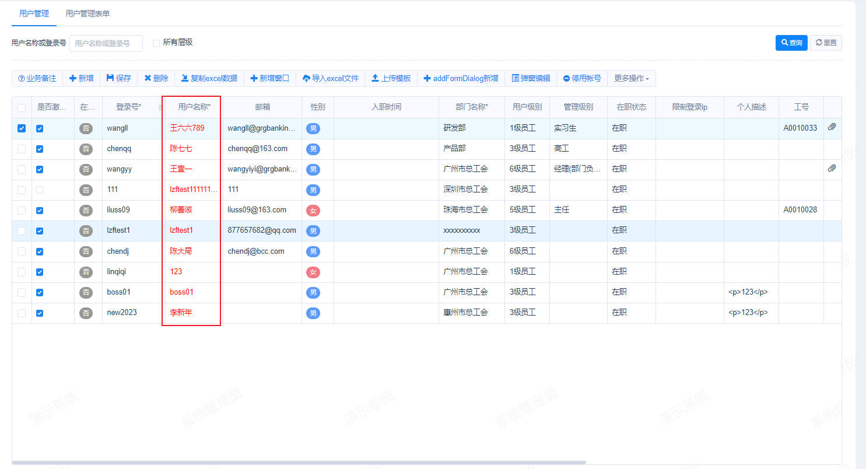This screenshot has height=469, width=866.
Task: Click the user name 柳善淑
Action: pos(181,210)
